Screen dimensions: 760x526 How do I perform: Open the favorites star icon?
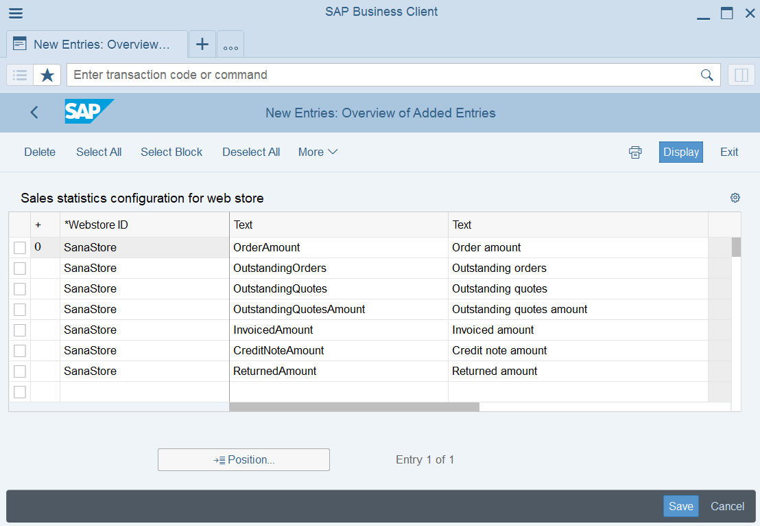point(47,75)
